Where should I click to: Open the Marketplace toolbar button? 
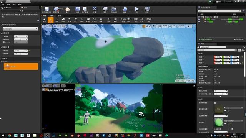[x=85, y=10]
